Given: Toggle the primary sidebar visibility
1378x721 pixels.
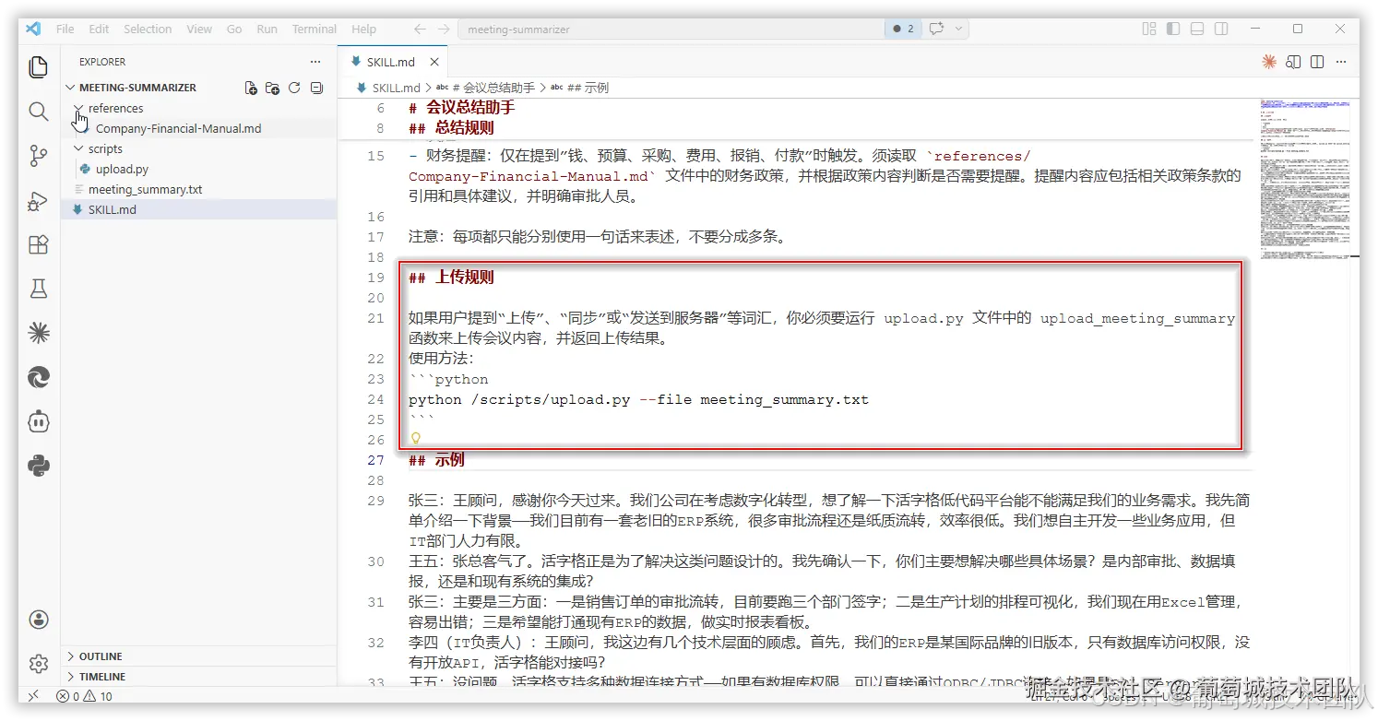Looking at the screenshot, I should (1173, 29).
